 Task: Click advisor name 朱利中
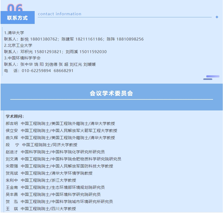click(x=12, y=180)
